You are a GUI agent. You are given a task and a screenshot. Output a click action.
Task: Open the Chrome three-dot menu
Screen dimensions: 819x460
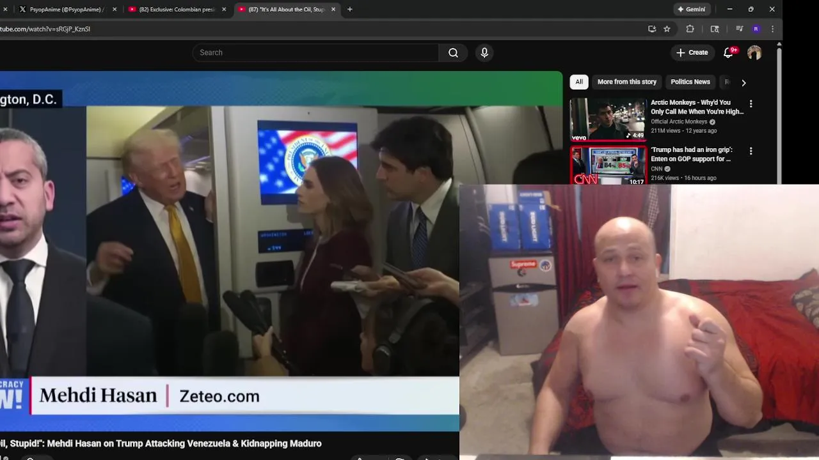coord(772,29)
